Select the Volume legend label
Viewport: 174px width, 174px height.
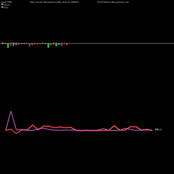point(7,5)
